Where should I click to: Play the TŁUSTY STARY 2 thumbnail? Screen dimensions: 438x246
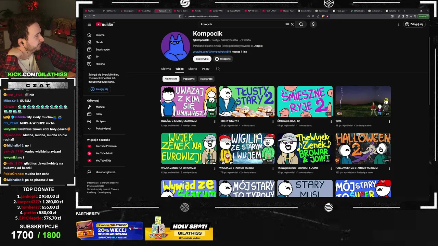pos(247,101)
